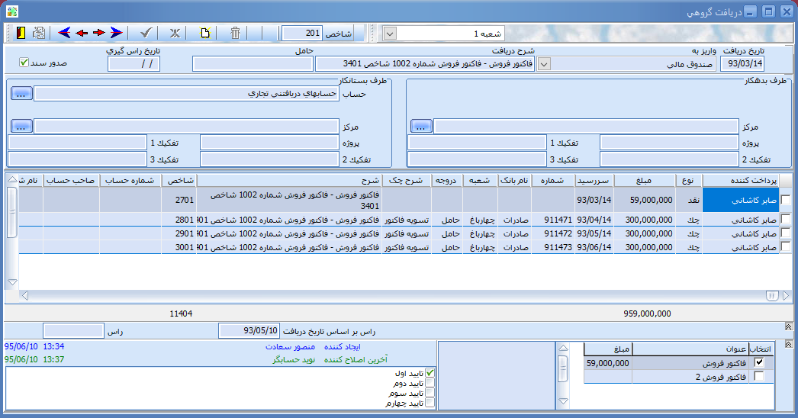Enable the تایید دوم approval checkbox

430,382
